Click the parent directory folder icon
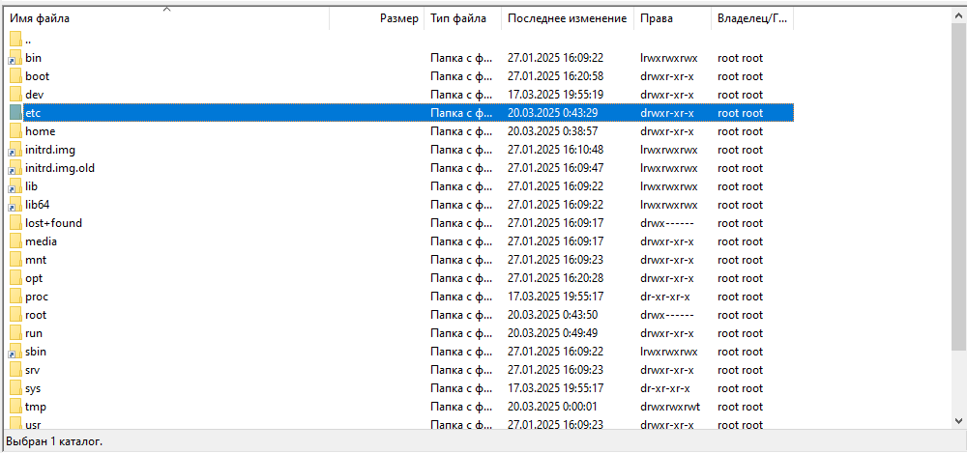Screen dimensions: 967x453 coord(15,40)
